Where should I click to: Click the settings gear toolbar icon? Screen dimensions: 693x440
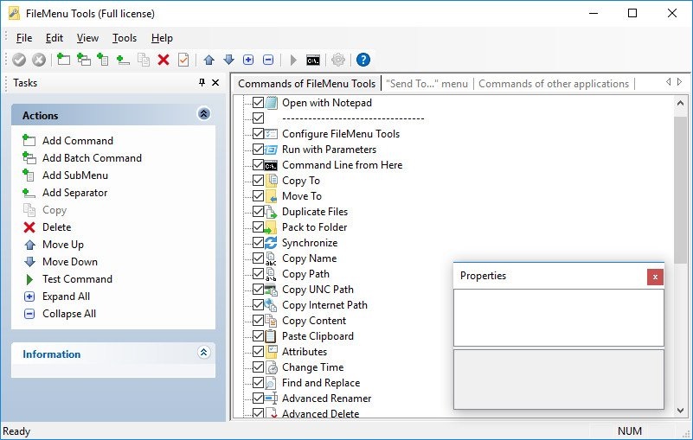pyautogui.click(x=338, y=60)
